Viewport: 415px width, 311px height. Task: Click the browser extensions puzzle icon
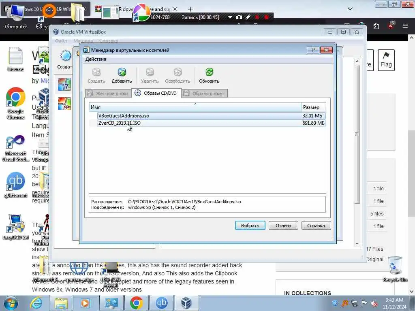pyautogui.click(x=376, y=26)
